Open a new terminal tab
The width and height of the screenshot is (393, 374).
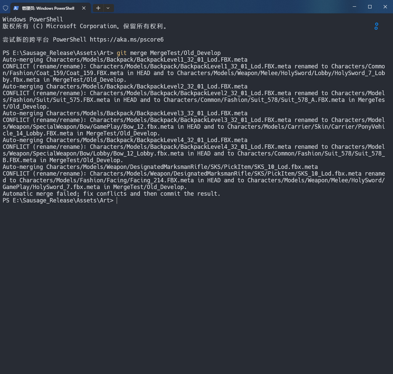pyautogui.click(x=98, y=8)
